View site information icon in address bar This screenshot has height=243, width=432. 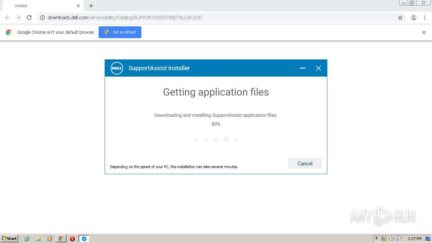42,18
